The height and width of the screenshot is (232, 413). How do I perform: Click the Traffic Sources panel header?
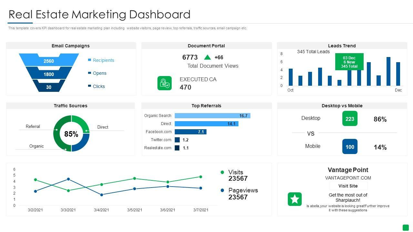click(71, 106)
